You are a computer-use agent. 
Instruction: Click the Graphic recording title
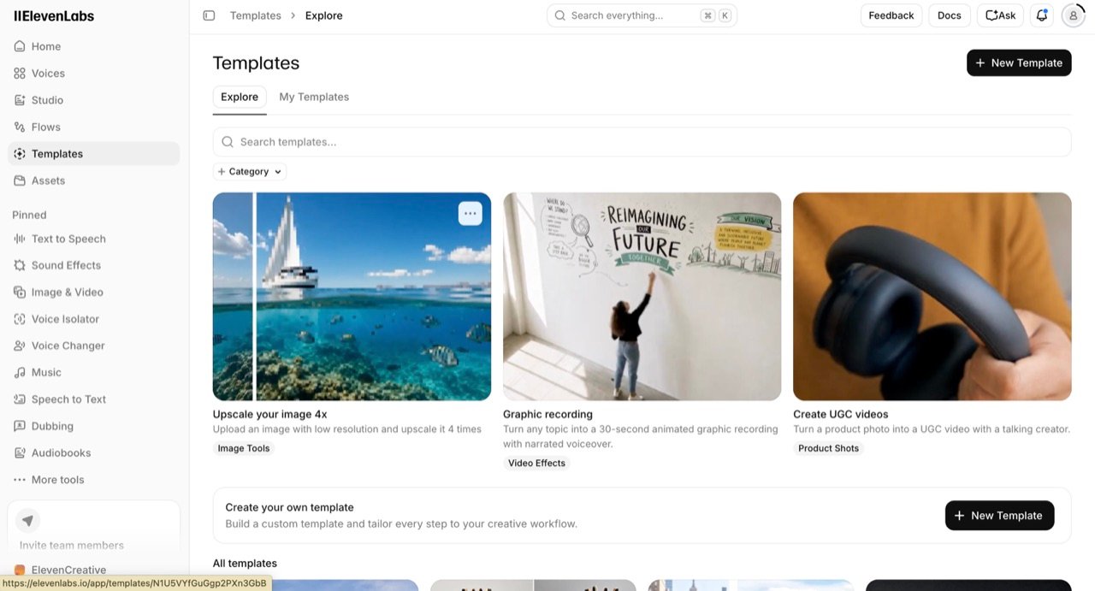[x=547, y=414]
